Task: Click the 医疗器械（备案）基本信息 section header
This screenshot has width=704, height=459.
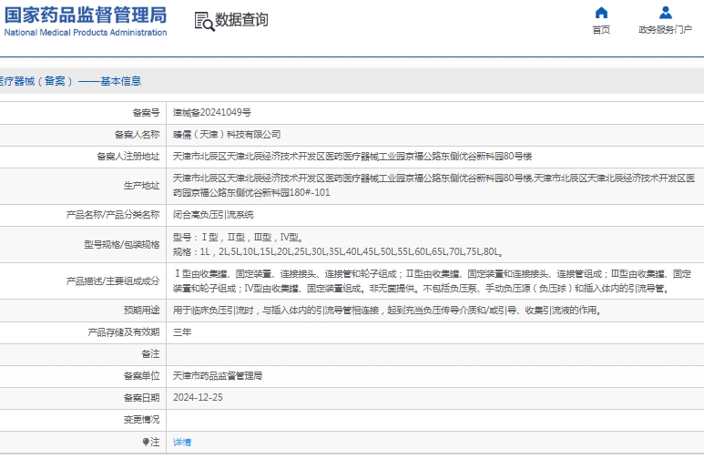Action: pyautogui.click(x=70, y=81)
